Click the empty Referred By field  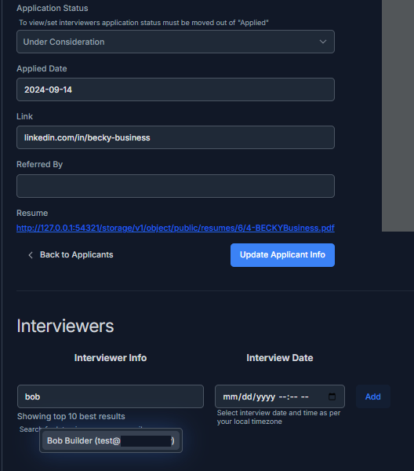(176, 186)
